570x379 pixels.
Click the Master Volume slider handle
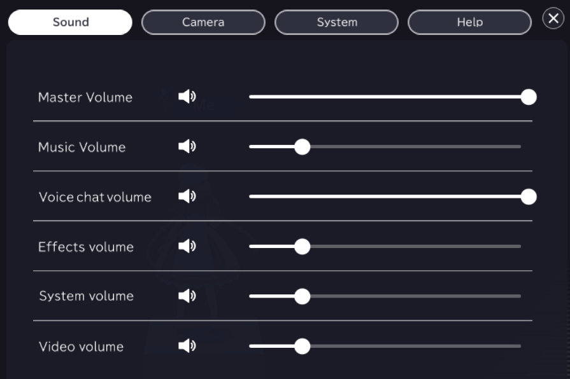(x=529, y=97)
